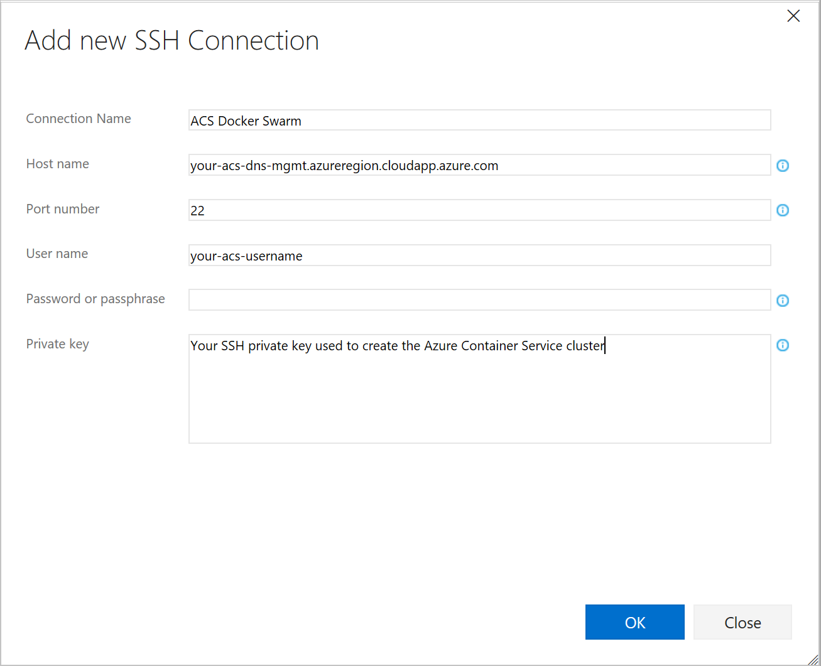Click the ACS Docker Swarm text value
The image size is (821, 666).
tap(246, 121)
